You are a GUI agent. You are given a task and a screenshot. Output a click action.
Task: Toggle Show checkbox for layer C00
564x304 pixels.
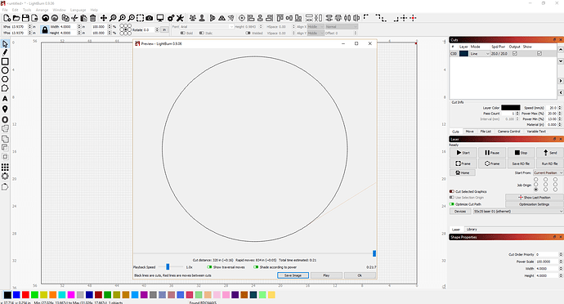pos(539,53)
